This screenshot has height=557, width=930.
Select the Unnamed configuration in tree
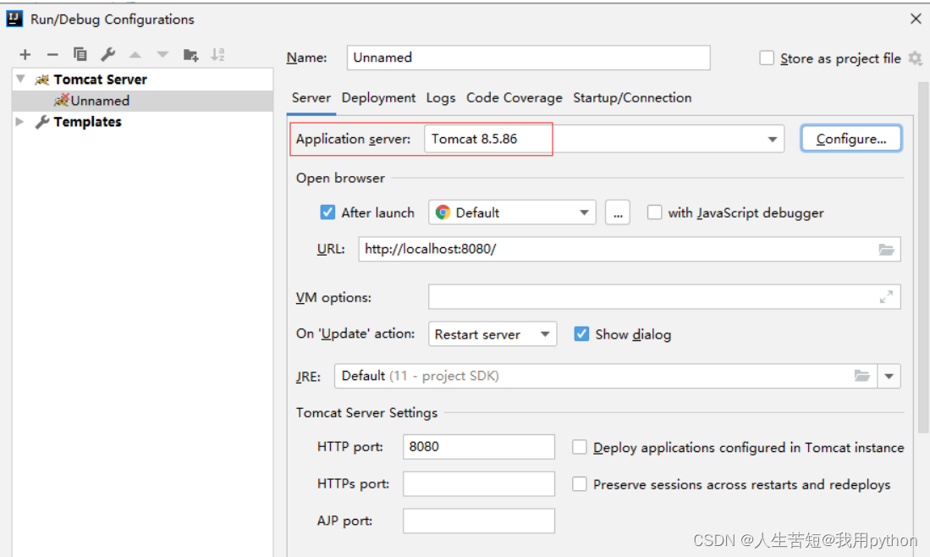tap(142, 101)
